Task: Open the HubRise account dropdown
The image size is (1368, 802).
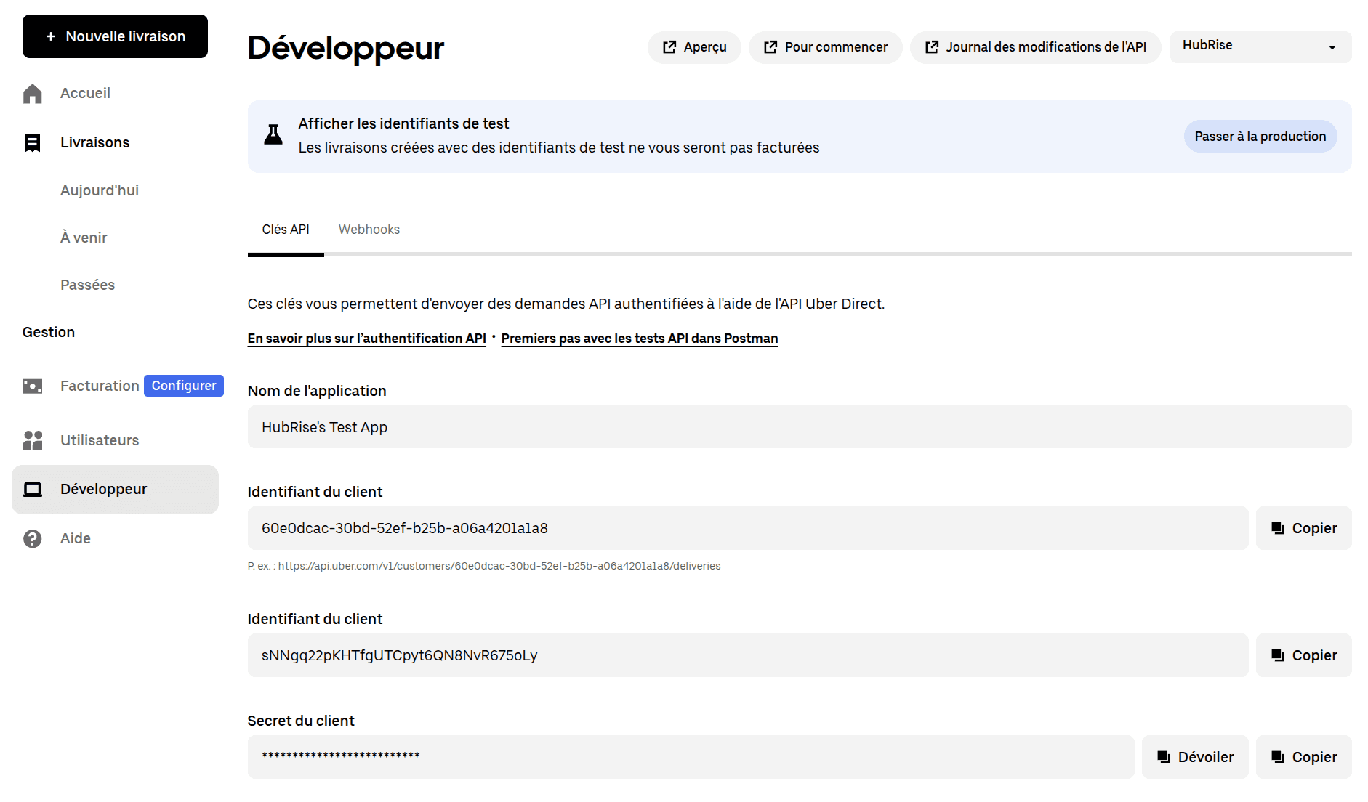Action: pyautogui.click(x=1260, y=46)
